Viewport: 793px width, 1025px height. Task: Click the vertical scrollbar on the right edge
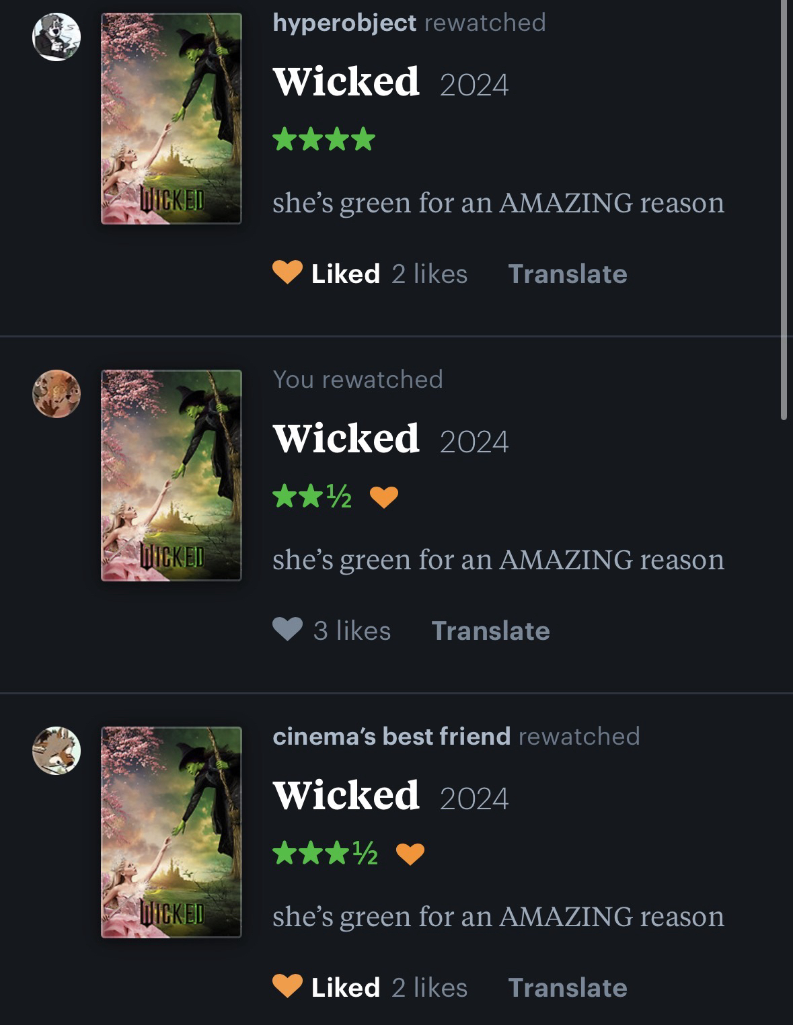click(784, 210)
